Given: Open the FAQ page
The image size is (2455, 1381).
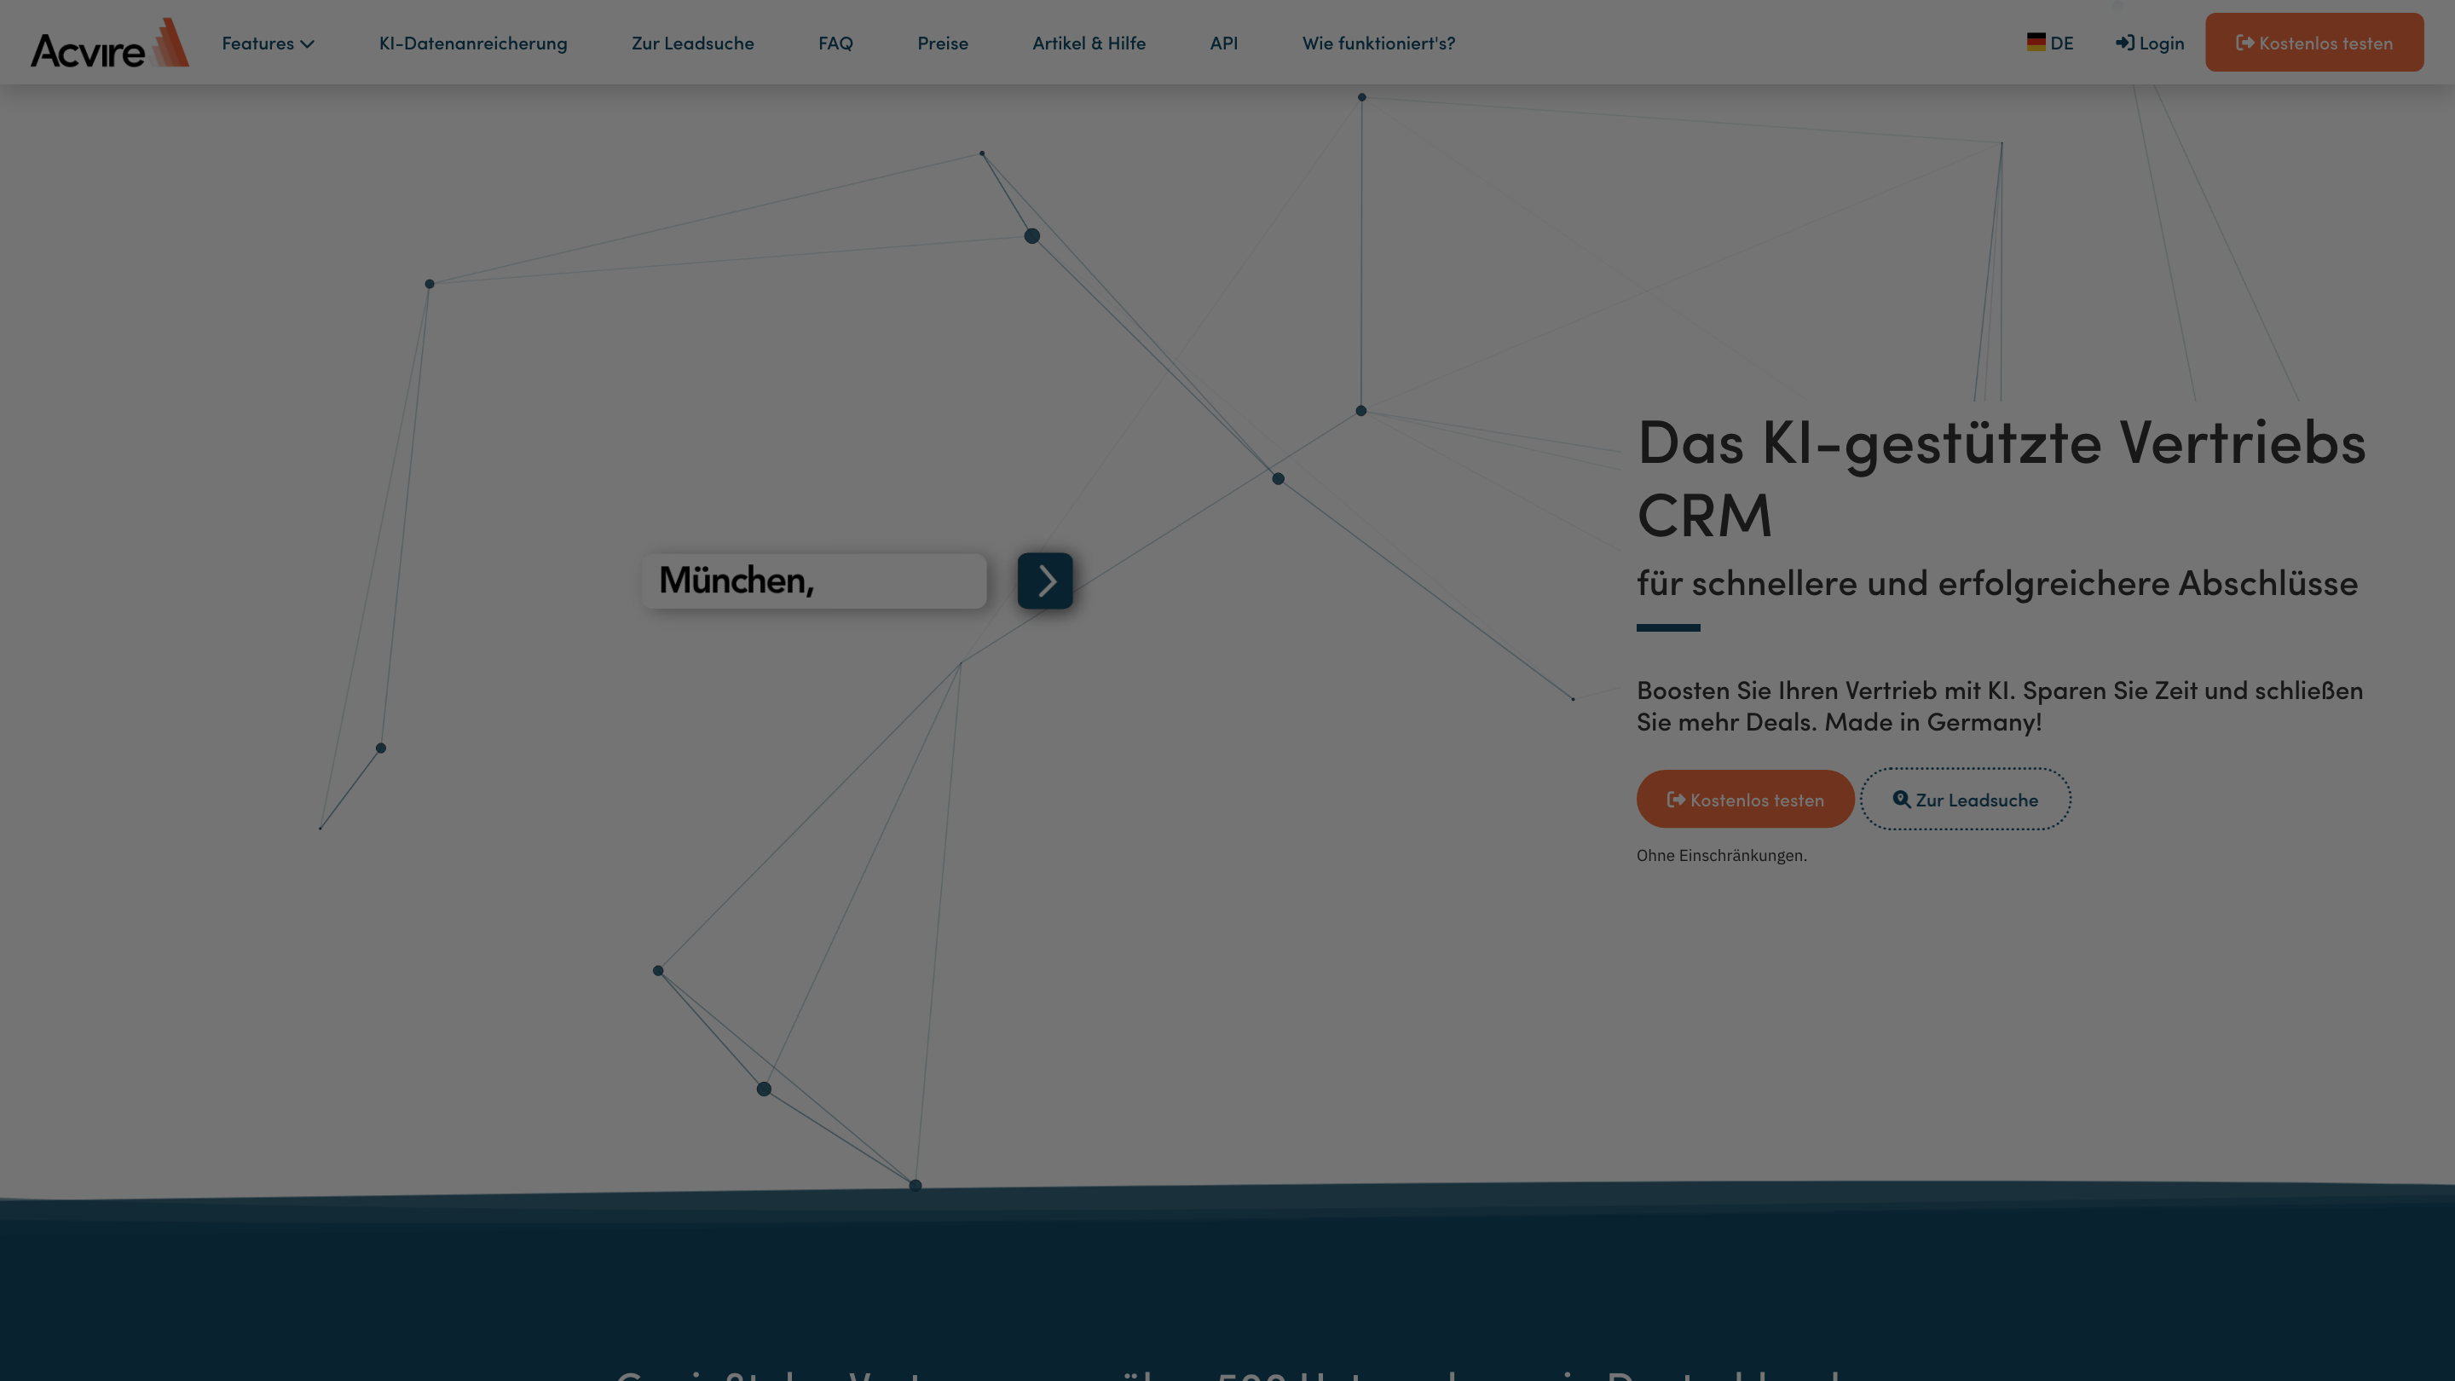Looking at the screenshot, I should (x=835, y=43).
